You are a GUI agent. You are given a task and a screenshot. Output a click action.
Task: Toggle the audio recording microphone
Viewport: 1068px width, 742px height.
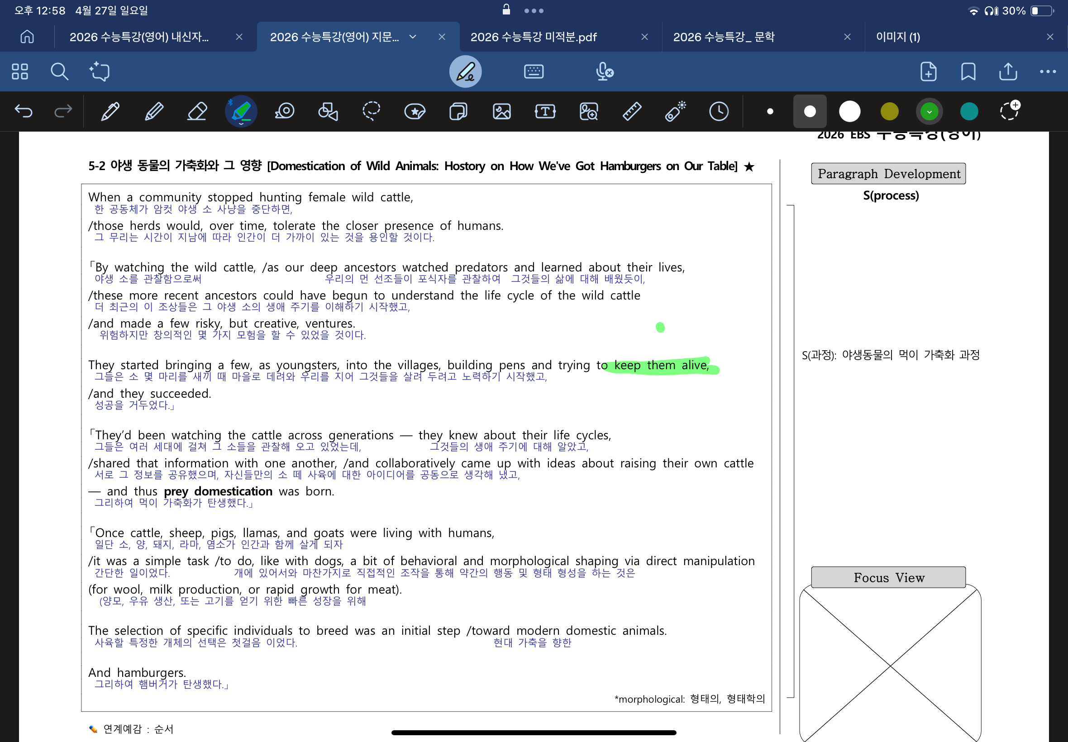605,71
